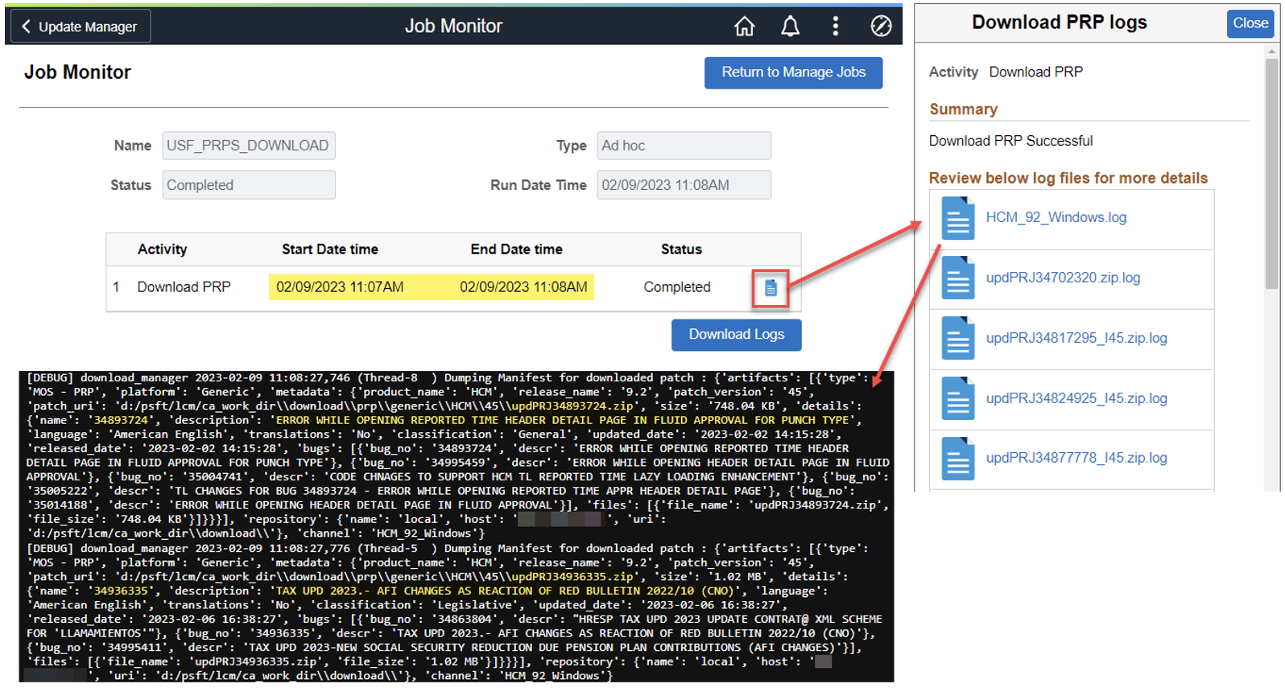1285x692 pixels.
Task: Click the Start Date time column header
Action: click(330, 249)
